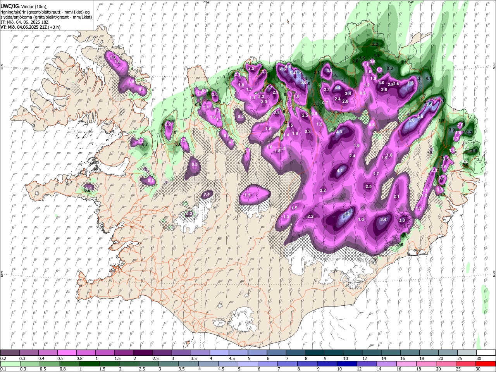Image resolution: width=496 pixels, height=372 pixels.
Task: Click the '30' label in the bottom legend row
Action: point(479,369)
